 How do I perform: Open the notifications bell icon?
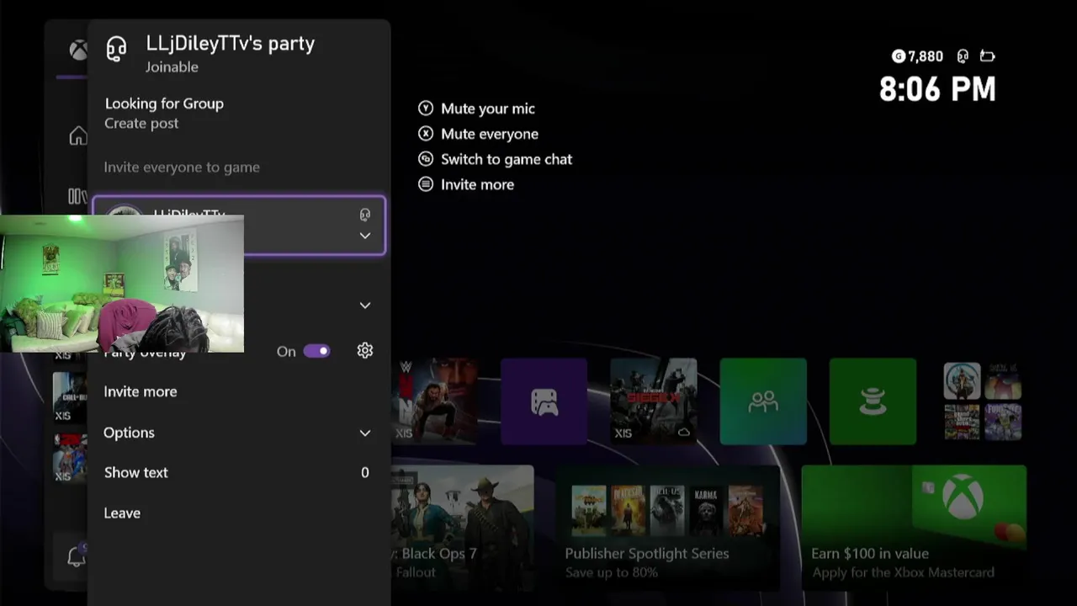click(x=76, y=556)
